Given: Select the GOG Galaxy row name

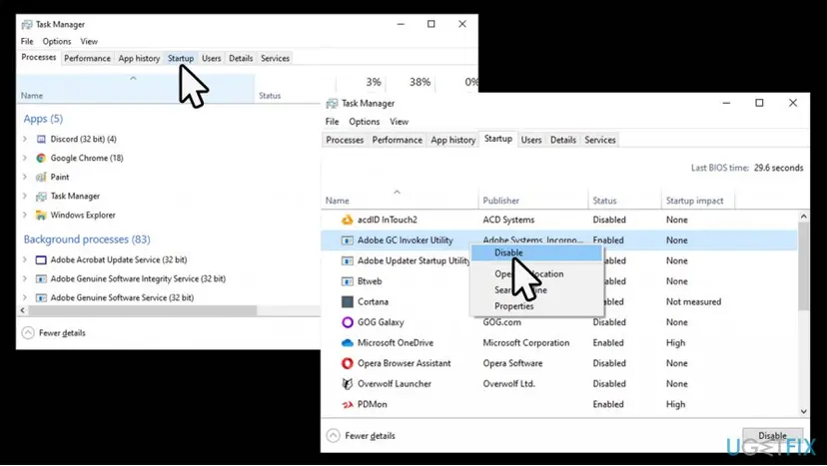Looking at the screenshot, I should [x=381, y=322].
